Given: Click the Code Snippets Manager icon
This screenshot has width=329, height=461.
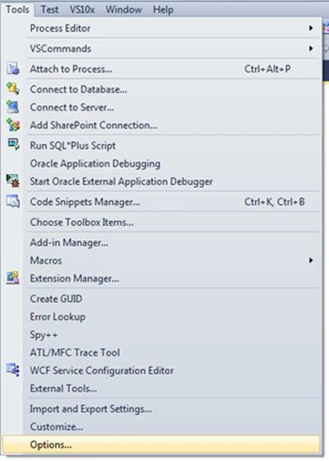Looking at the screenshot, I should [x=13, y=201].
